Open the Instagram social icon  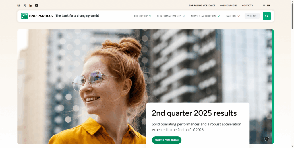click(19, 5)
